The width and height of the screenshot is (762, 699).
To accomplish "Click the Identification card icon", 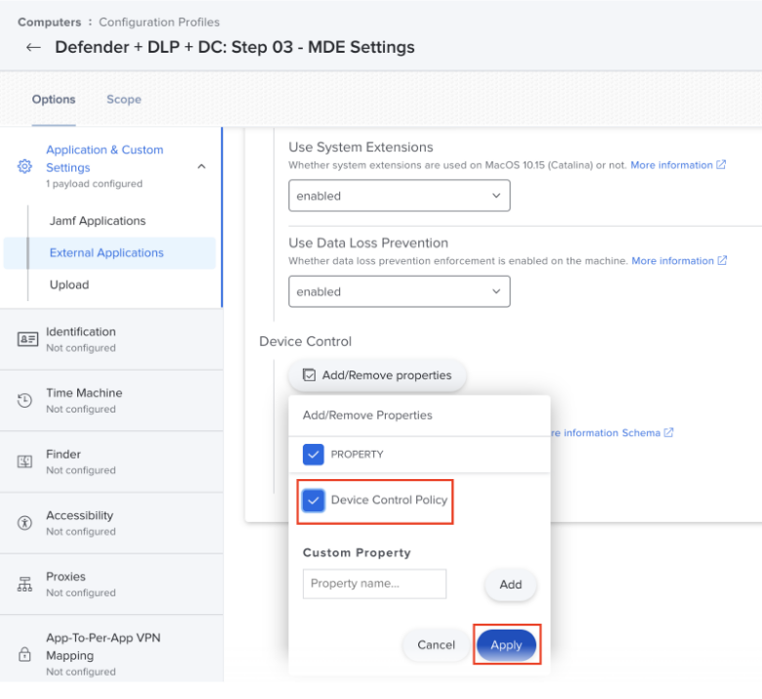I will click(26, 339).
